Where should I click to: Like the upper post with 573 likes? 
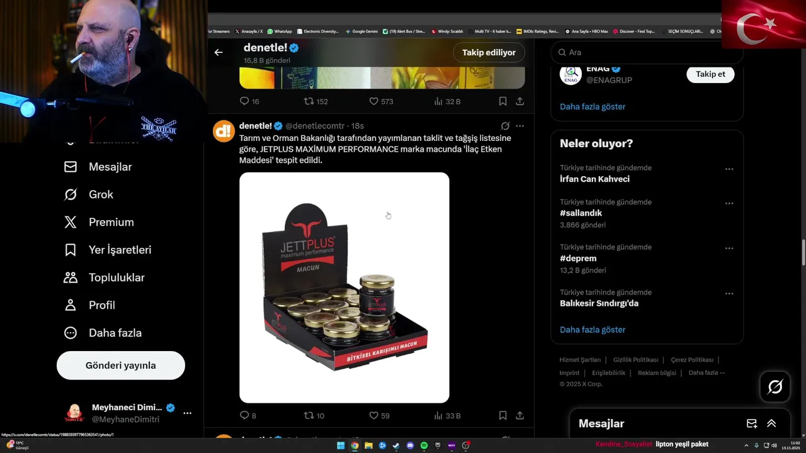click(373, 101)
